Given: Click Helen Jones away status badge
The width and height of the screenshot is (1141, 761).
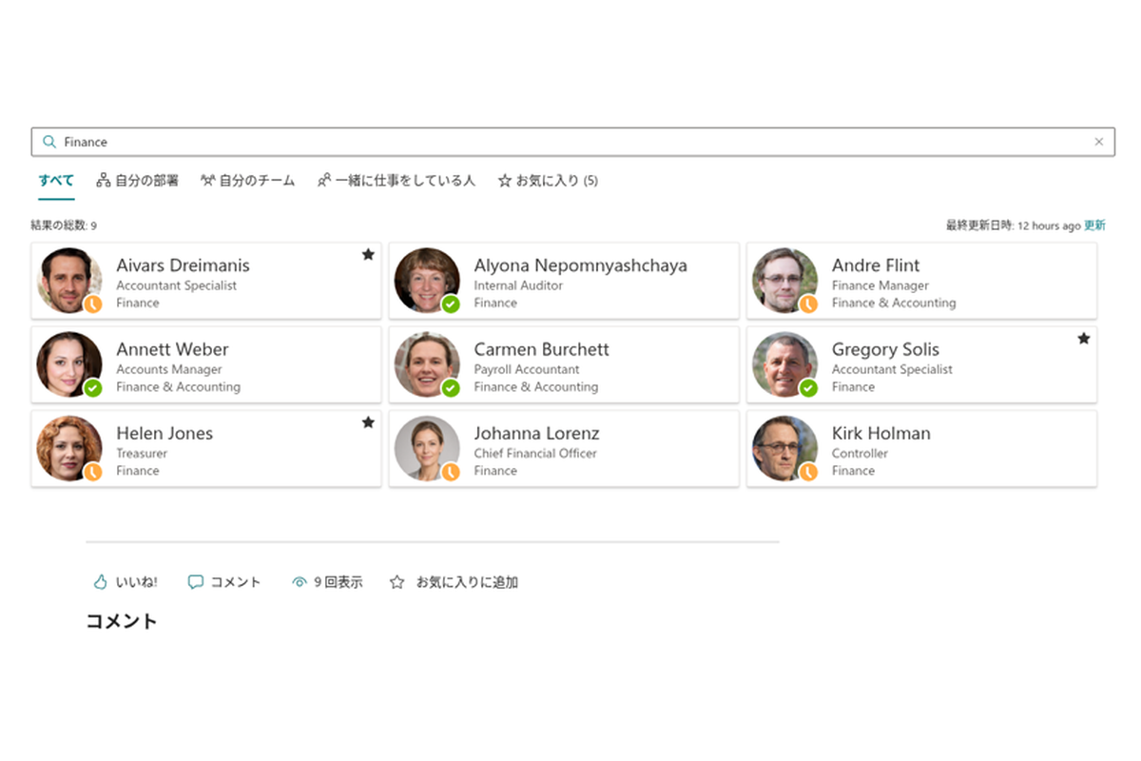Looking at the screenshot, I should click(93, 472).
